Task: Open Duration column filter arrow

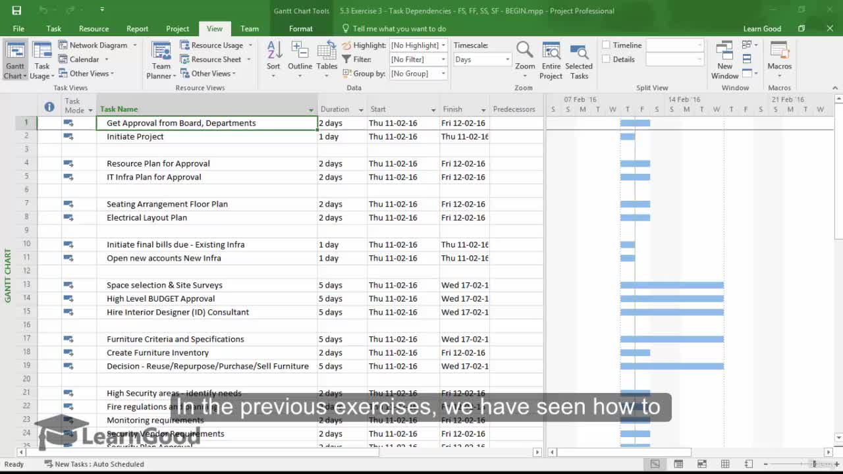Action: 361,109
